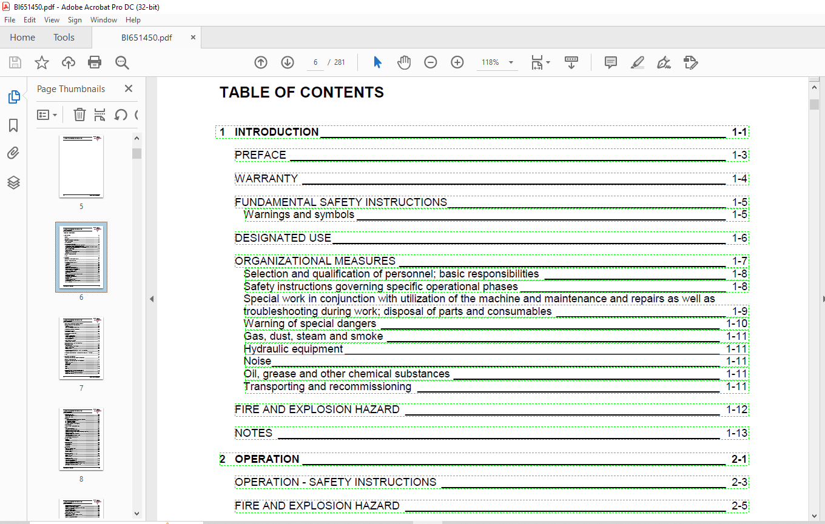Viewport: 825px width, 524px height.
Task: Expand the right-hand tools pane arrow
Action: coord(823,299)
